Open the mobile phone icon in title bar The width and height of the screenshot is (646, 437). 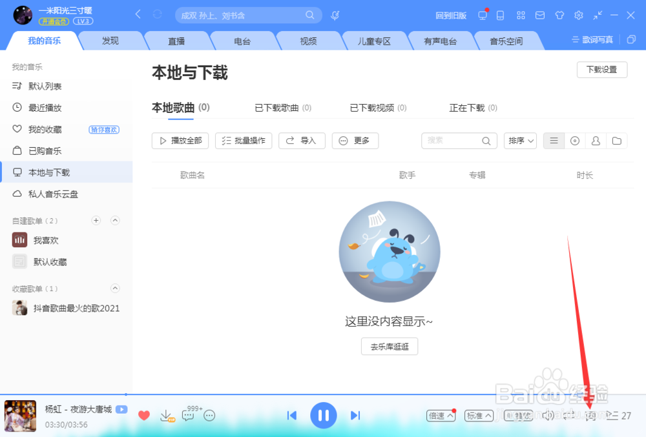500,15
